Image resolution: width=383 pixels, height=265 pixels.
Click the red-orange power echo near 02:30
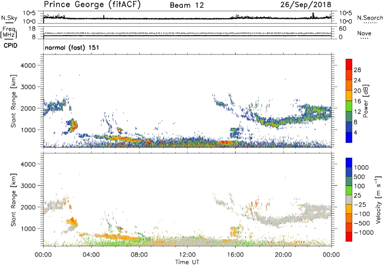tap(74, 125)
